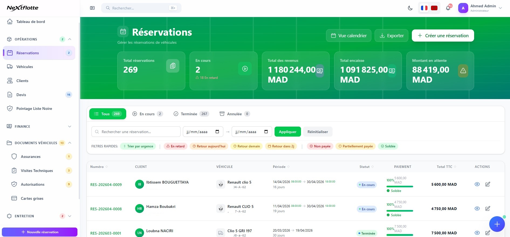
Task: Open Véhicules in the sidebar
Action: pos(25,67)
